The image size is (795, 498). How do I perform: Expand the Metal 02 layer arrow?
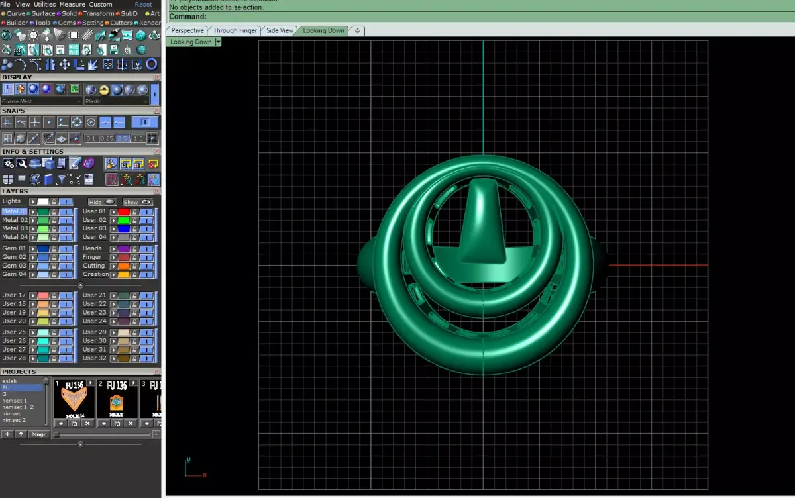tap(33, 221)
